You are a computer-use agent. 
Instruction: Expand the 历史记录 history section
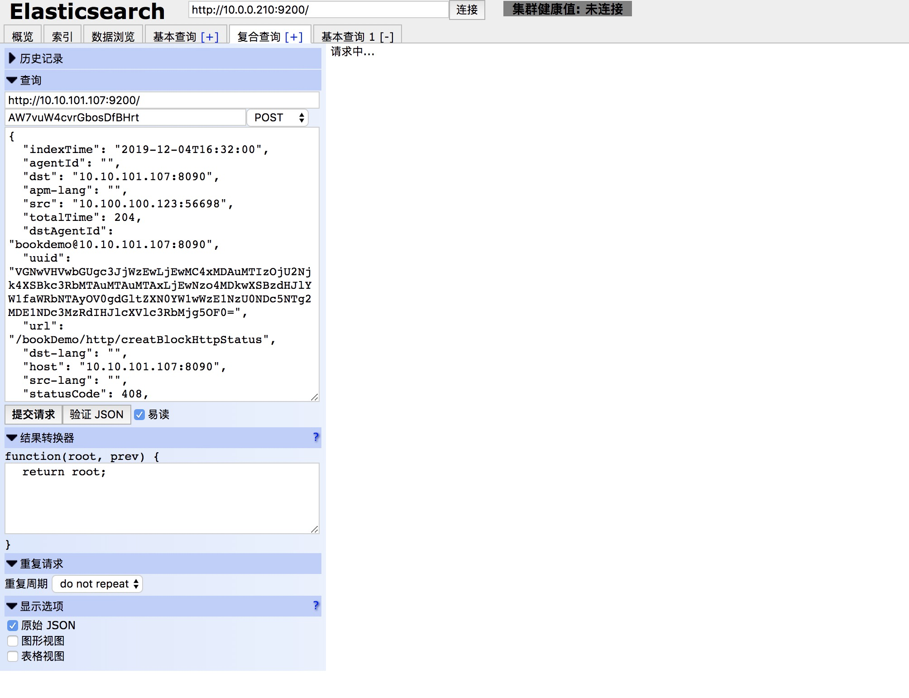point(163,58)
